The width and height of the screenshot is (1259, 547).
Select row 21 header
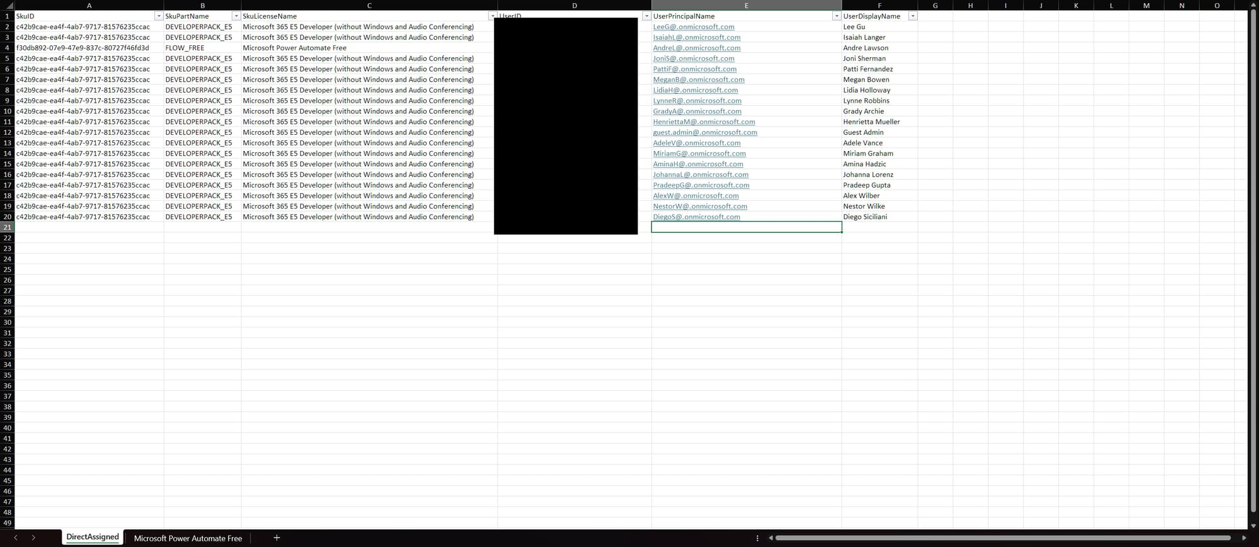7,227
